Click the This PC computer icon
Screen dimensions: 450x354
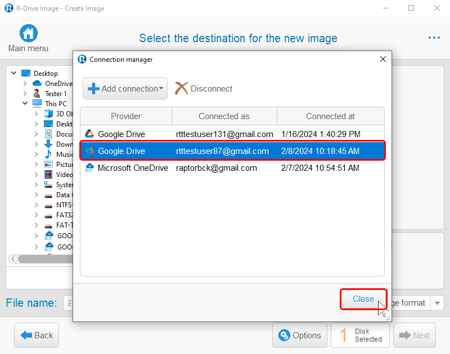click(37, 103)
